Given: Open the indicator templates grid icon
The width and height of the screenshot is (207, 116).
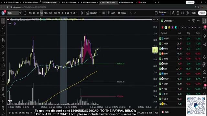Looking at the screenshot, I should click(103, 13).
